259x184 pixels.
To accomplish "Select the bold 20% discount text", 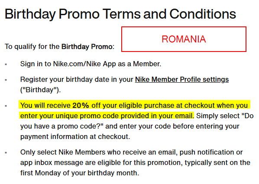I will click(81, 105).
